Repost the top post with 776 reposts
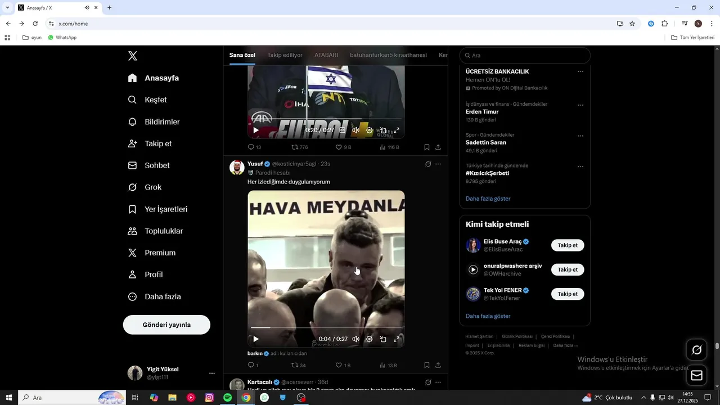Screen dimensions: 720x405 299,147
